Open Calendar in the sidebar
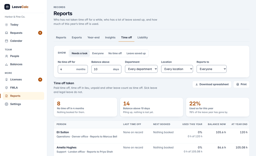 [24, 41]
